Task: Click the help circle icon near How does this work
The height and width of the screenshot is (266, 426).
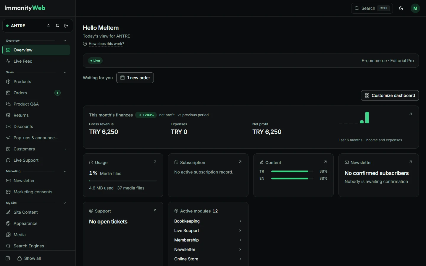Action: [85, 44]
